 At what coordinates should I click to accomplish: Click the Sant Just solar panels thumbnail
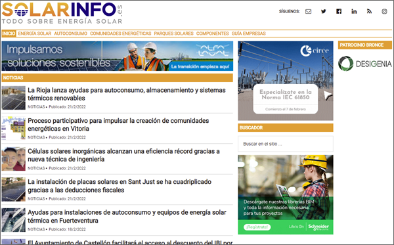click(x=14, y=189)
